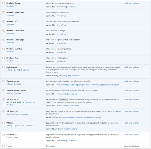Image resolution: width=151 pixels, height=149 pixels.
Task: Enable auto-updates for WPForms
Action: [x=131, y=123]
